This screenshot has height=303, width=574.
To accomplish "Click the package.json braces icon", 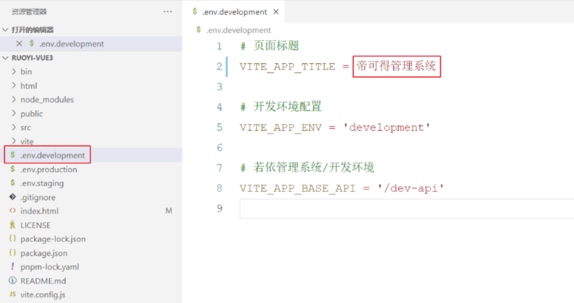I will pyautogui.click(x=12, y=253).
